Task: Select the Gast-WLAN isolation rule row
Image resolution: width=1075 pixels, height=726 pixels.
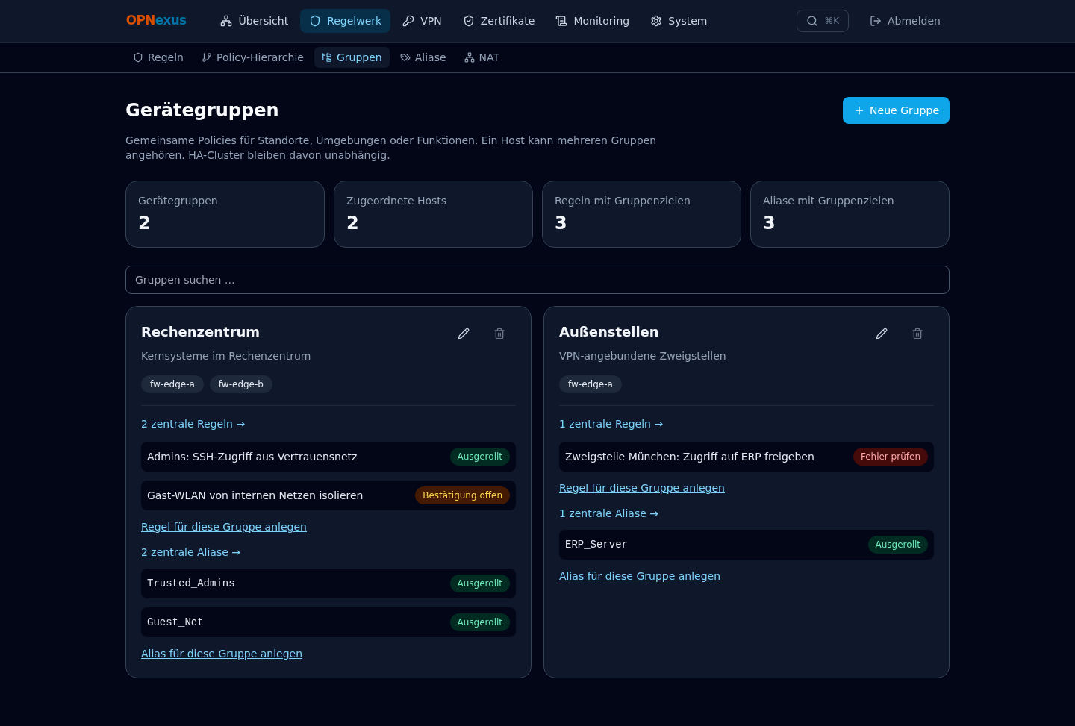Action: pyautogui.click(x=328, y=495)
